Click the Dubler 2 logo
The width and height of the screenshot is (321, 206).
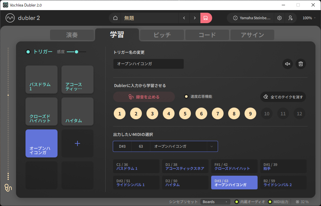(x=23, y=18)
